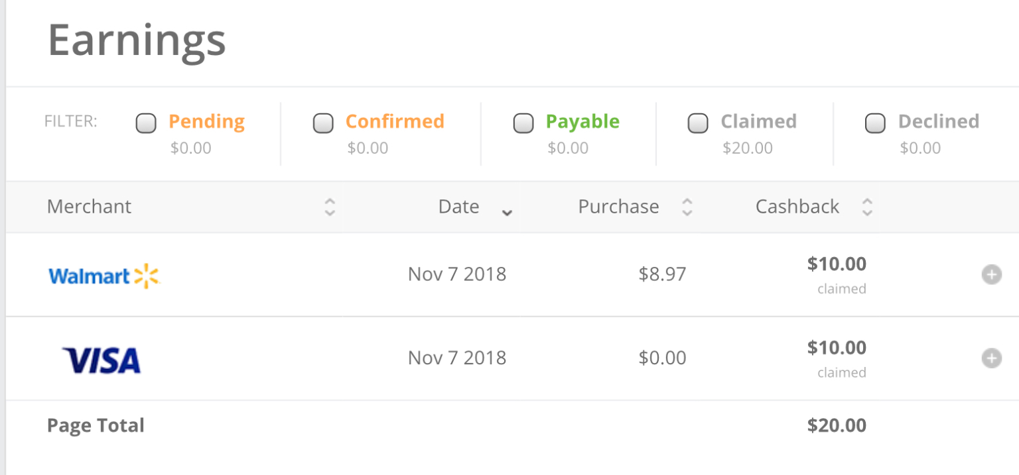Click the Walmart $10.00 claimed cashback amount
This screenshot has width=1019, height=475.
tap(837, 264)
